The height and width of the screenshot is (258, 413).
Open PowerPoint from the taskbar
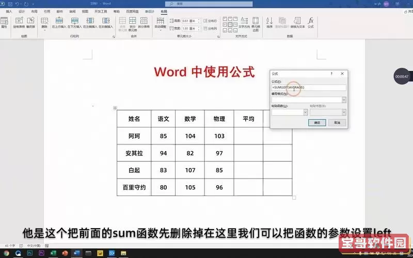pyautogui.click(x=65, y=253)
